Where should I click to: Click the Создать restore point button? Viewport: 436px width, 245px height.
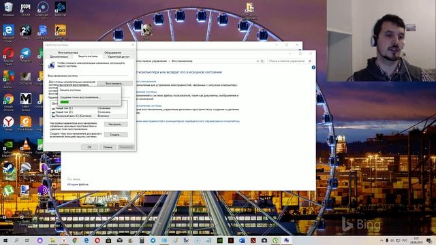pos(116,135)
